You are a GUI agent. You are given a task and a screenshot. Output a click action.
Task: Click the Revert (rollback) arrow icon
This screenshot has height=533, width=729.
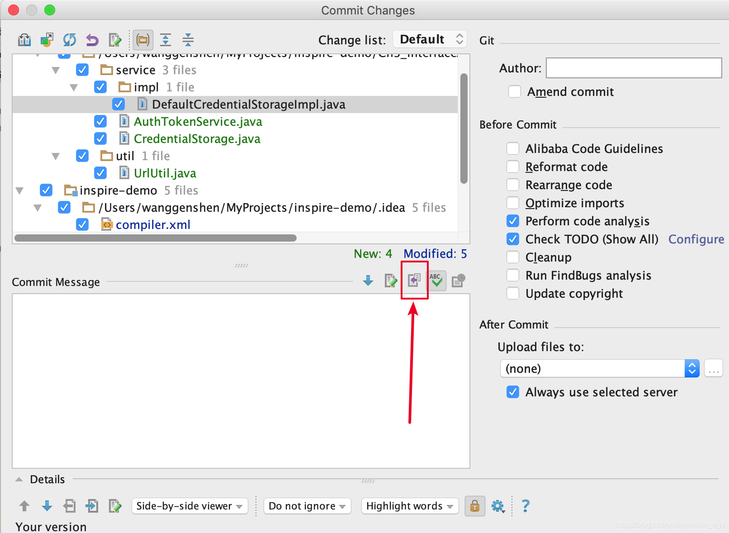click(x=92, y=40)
